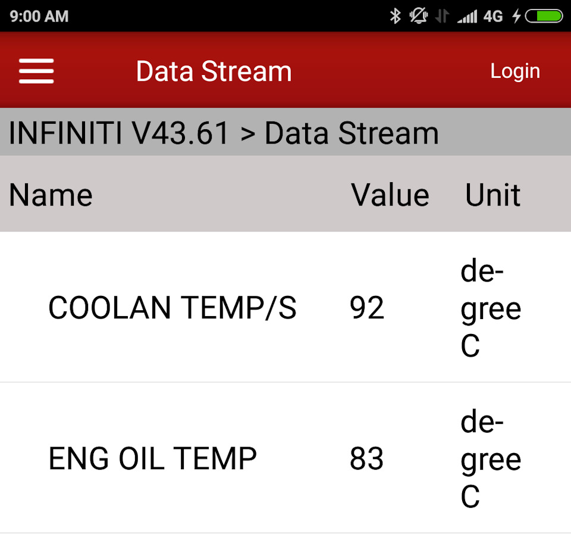Select the Data Stream title header
The width and height of the screenshot is (571, 534).
coord(214,71)
